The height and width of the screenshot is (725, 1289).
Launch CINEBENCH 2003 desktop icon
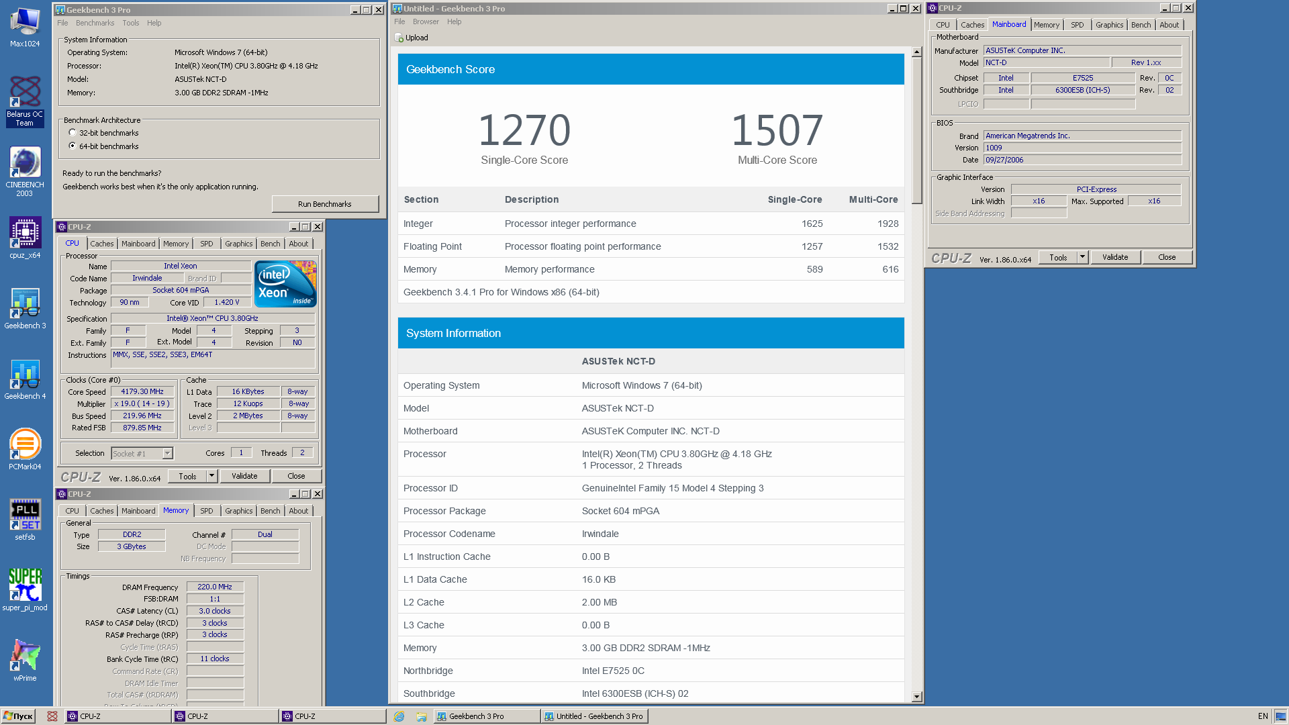coord(25,172)
